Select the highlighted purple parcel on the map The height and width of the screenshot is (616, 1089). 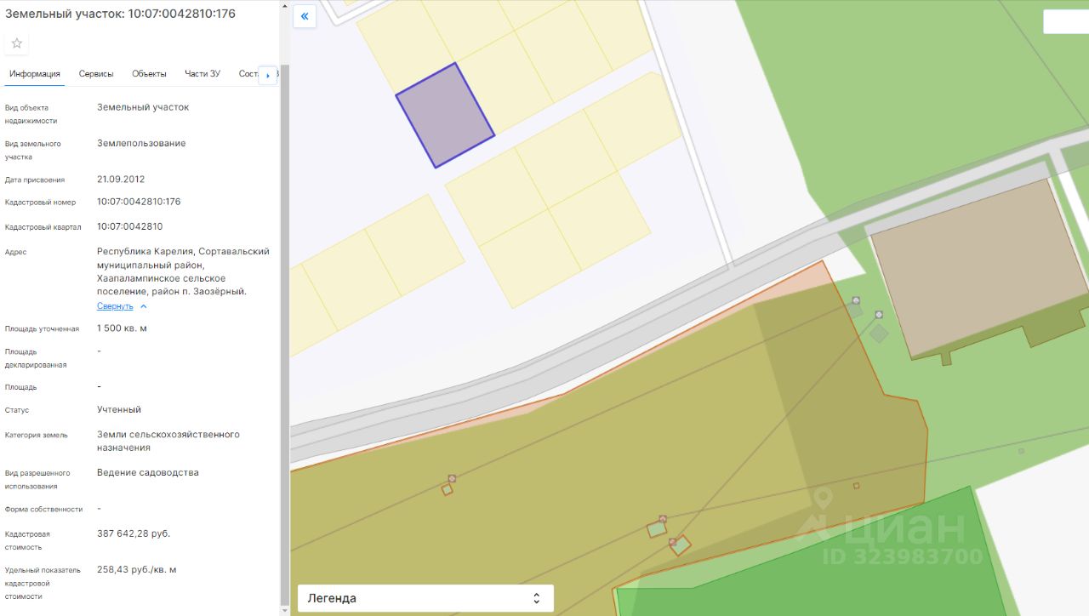(x=445, y=115)
